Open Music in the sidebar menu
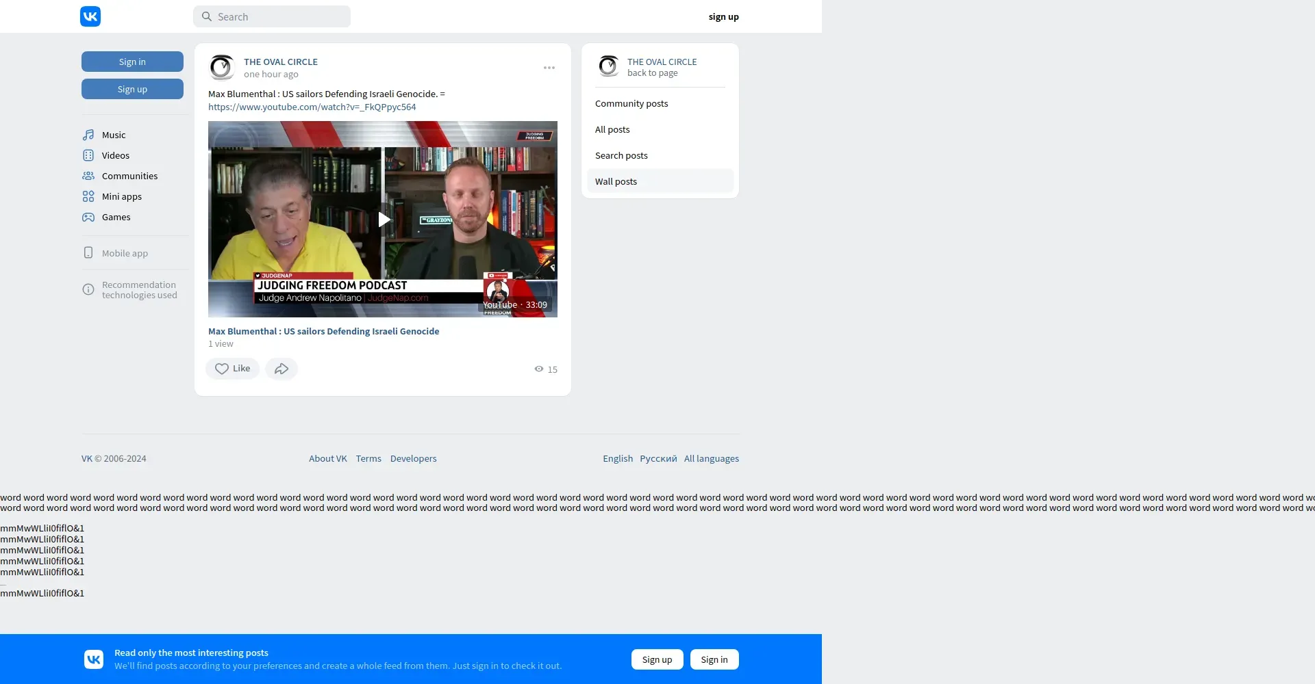The height and width of the screenshot is (684, 1315). click(114, 135)
